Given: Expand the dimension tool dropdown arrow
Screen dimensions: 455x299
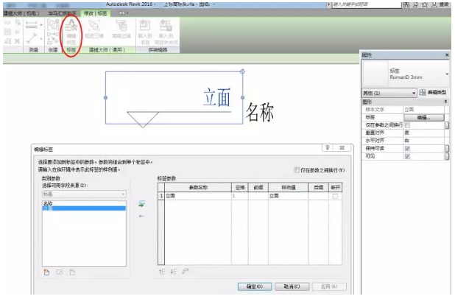Looking at the screenshot, I should point(41,25).
